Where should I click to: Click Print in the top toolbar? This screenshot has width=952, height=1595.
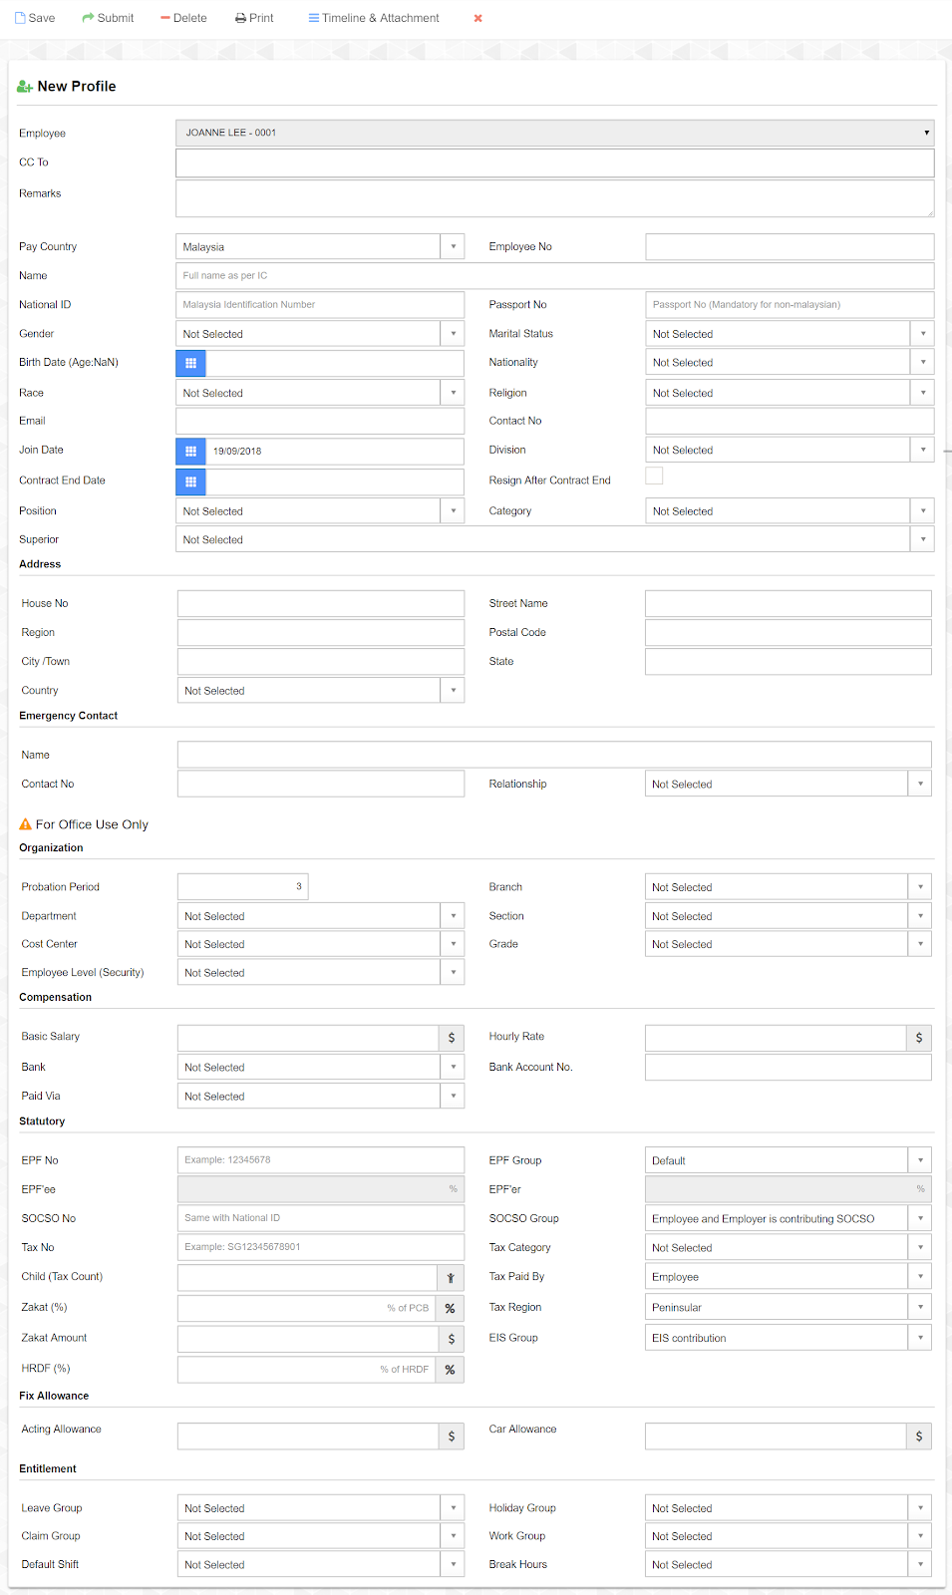[254, 18]
